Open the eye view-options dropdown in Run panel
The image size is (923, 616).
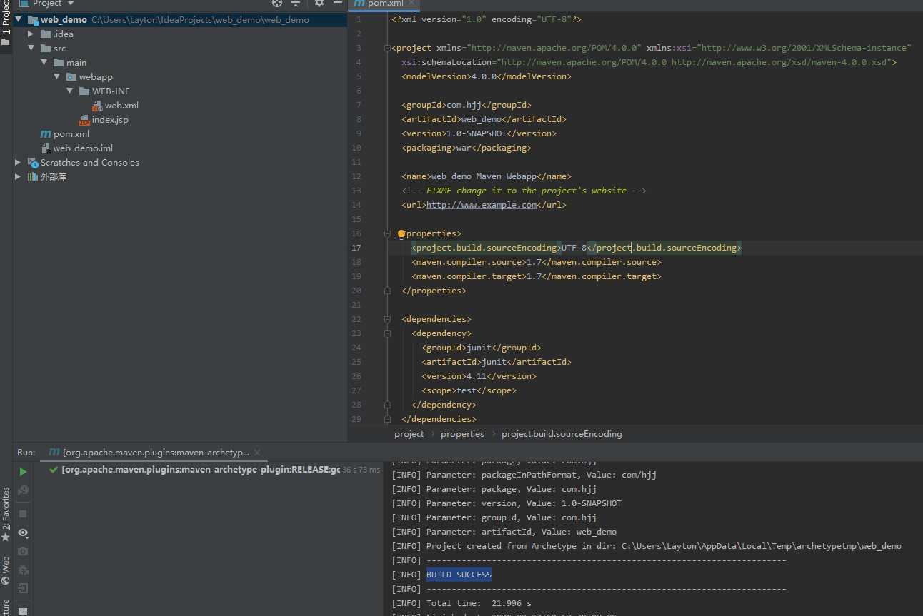pos(23,533)
